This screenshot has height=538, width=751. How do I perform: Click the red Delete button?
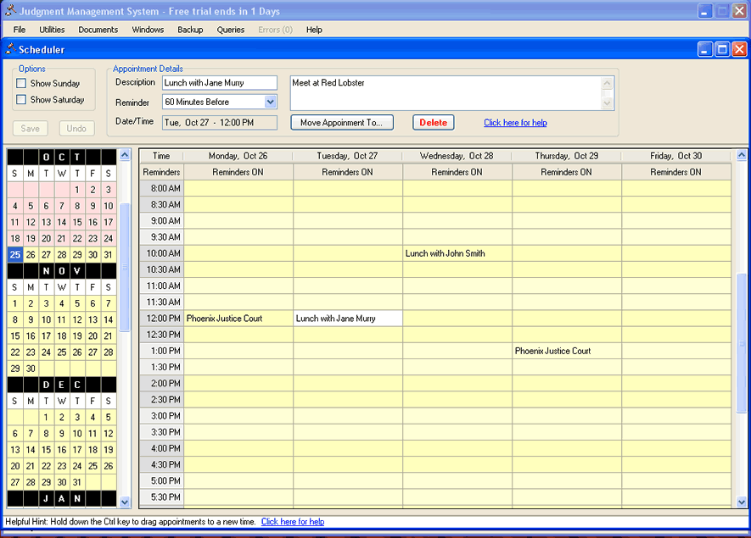[x=433, y=122]
